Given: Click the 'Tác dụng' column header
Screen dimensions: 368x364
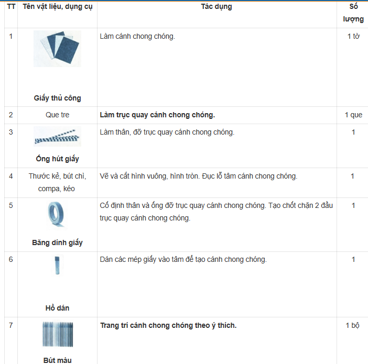Looking at the screenshot, I should (216, 7).
